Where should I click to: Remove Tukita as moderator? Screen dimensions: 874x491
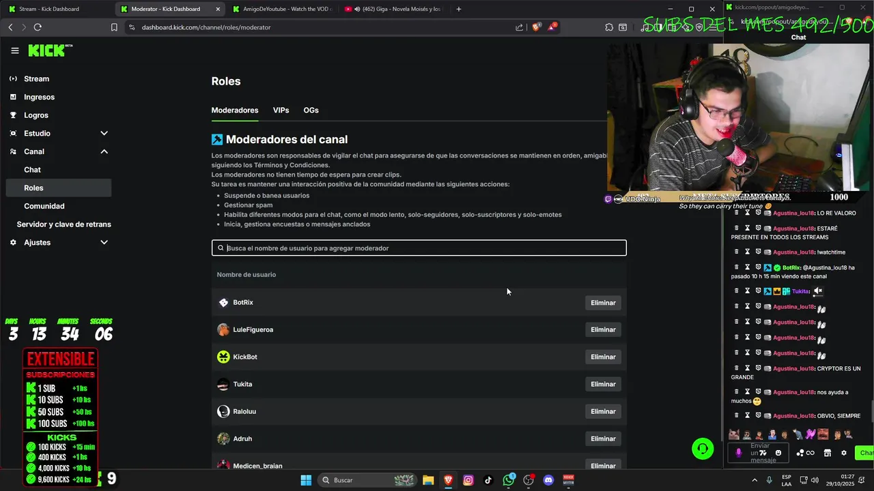tap(603, 385)
